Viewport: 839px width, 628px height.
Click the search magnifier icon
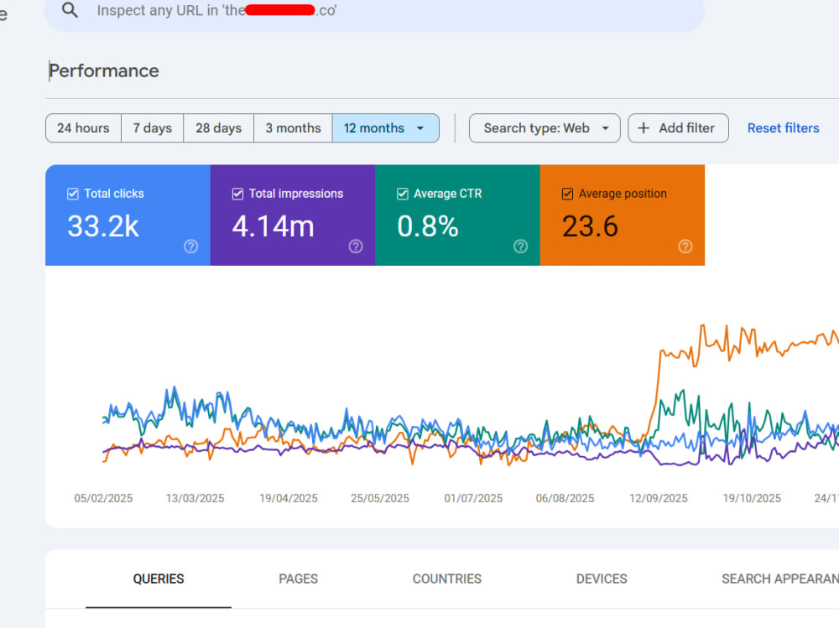pos(70,10)
